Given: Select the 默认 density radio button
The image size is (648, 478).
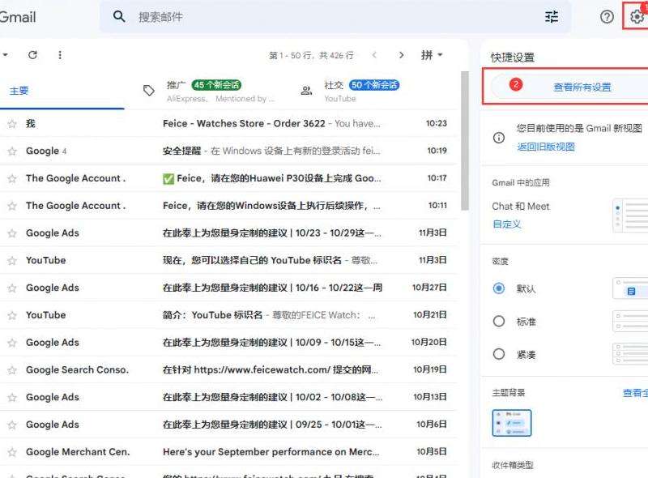Looking at the screenshot, I should (499, 288).
